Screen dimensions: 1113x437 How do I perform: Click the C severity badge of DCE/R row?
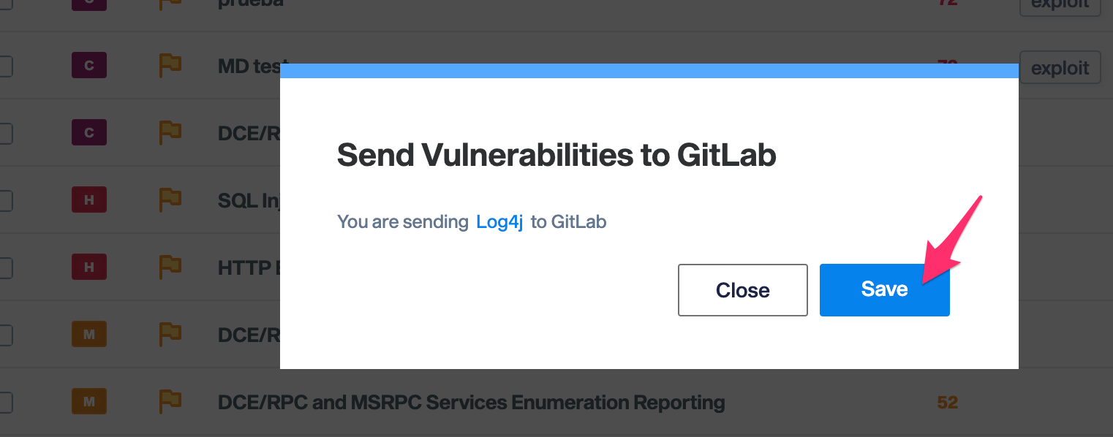point(89,133)
